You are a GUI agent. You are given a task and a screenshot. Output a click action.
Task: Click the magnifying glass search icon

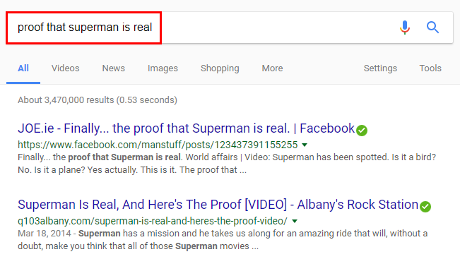[432, 28]
